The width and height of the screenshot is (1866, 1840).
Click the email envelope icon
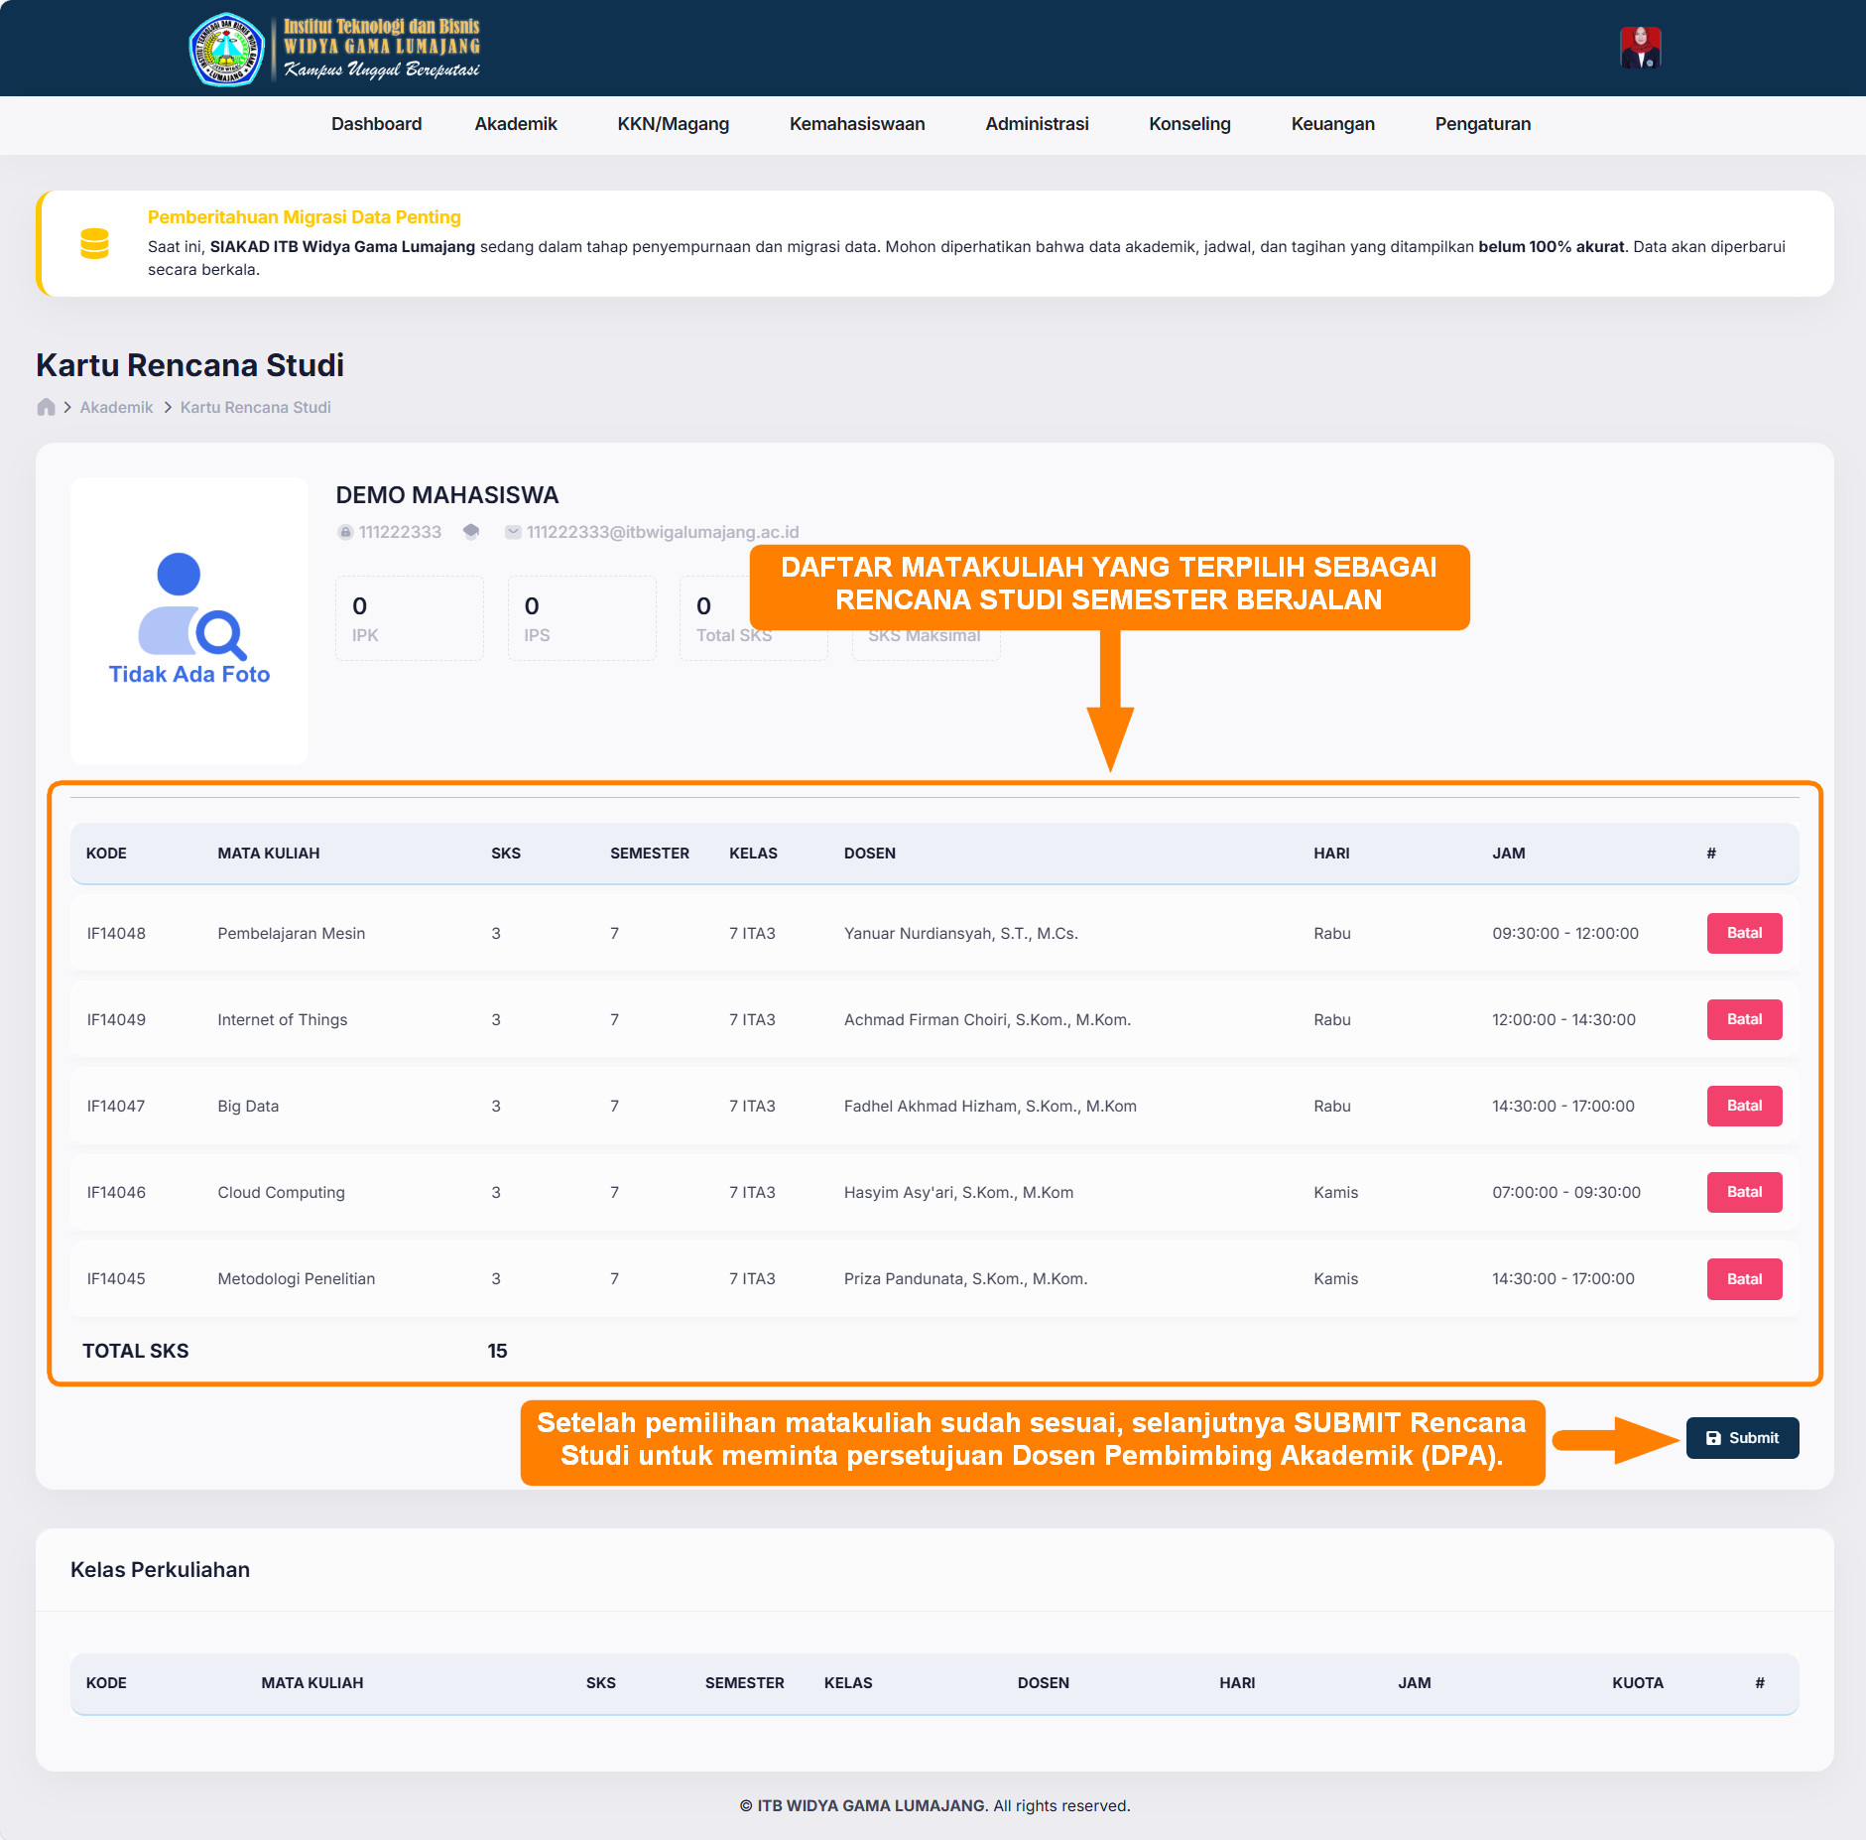[513, 532]
